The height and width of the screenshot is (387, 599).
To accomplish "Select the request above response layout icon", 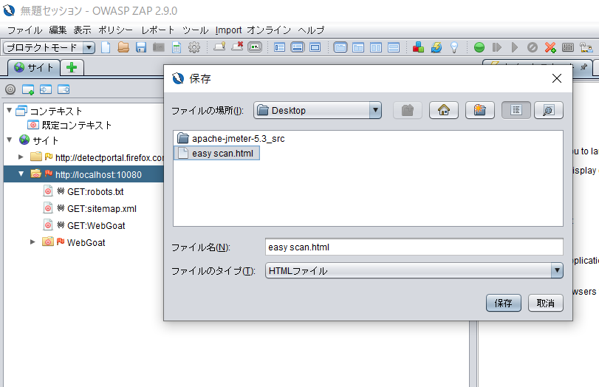I will point(394,47).
